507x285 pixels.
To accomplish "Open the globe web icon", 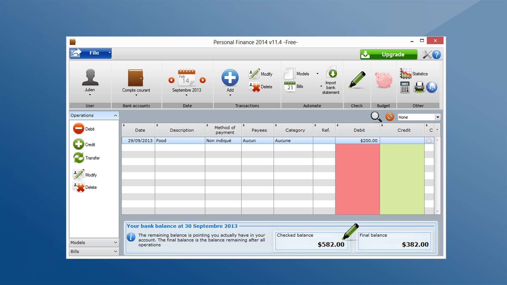I will click(432, 87).
